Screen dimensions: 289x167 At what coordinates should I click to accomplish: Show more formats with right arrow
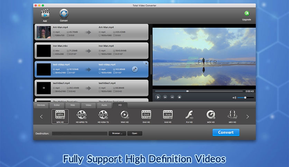point(248,117)
